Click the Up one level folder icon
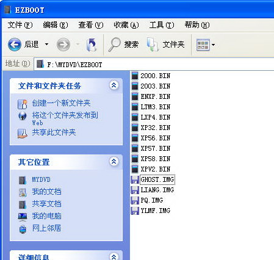274x260 pixels. (92, 45)
